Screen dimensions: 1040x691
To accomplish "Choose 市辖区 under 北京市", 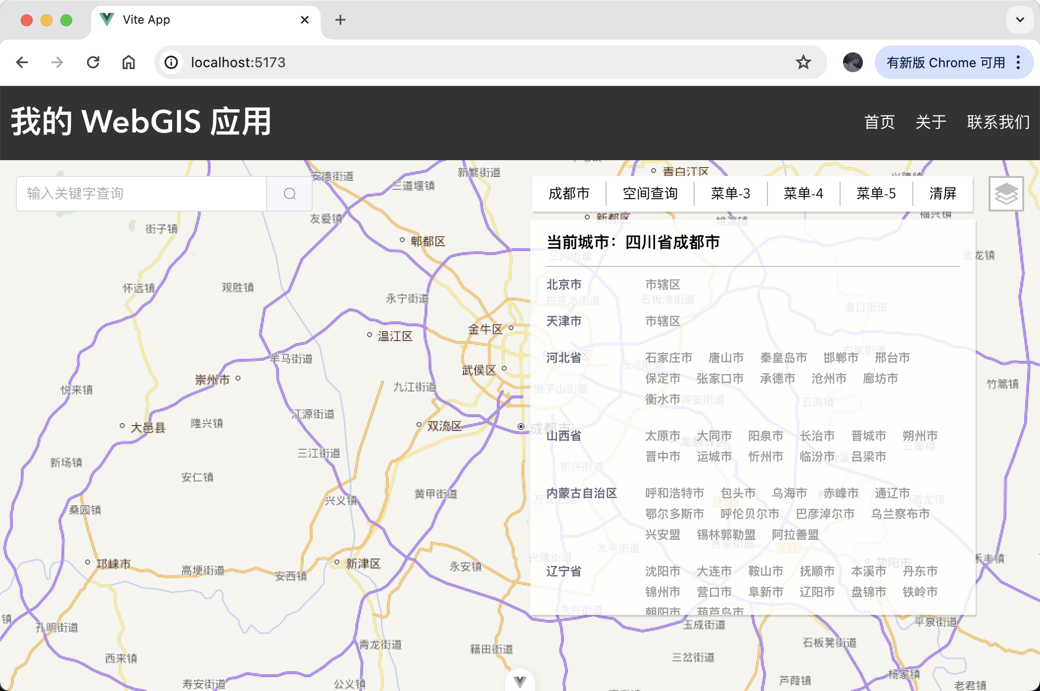I will click(x=662, y=285).
